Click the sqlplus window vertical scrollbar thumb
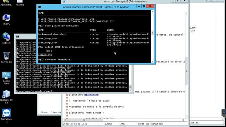The width and height of the screenshot is (226, 127). 152,33
